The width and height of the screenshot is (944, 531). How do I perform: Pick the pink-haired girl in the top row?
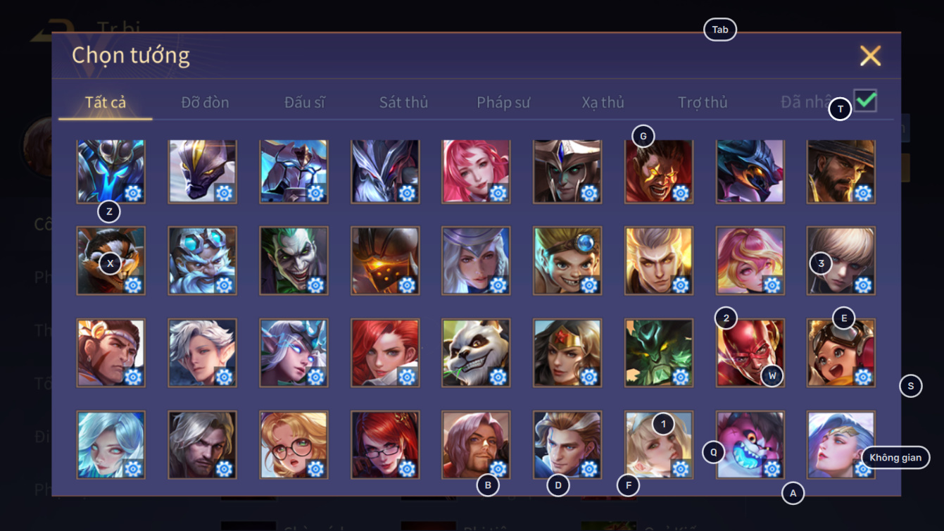click(x=476, y=171)
